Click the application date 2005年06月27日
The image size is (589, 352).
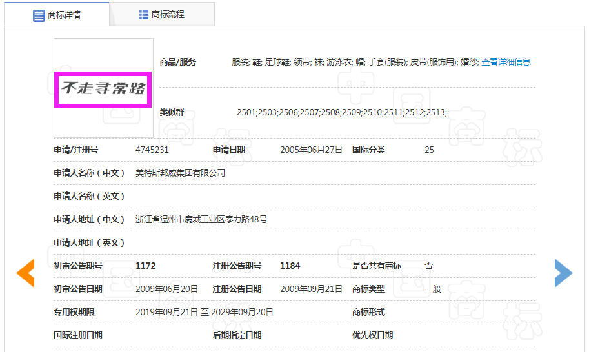pos(311,150)
